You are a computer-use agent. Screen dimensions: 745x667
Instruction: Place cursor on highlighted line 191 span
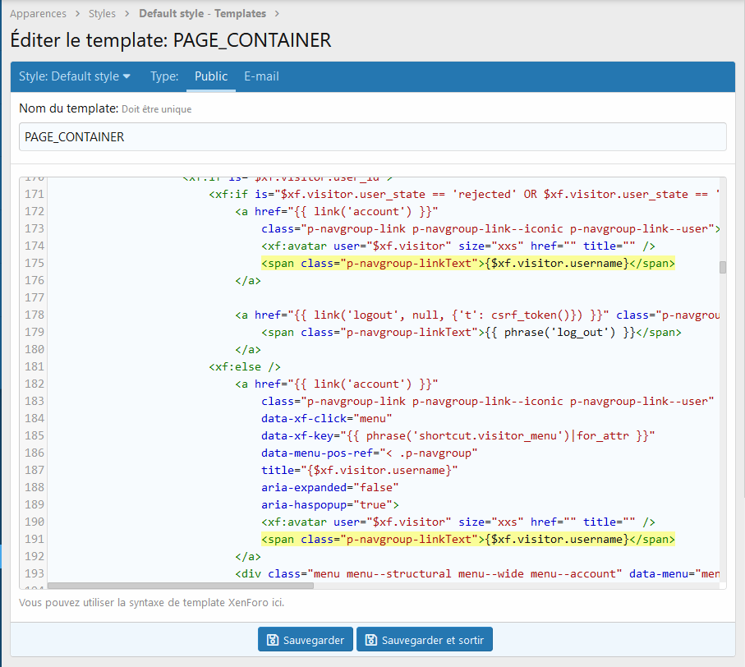pos(468,539)
